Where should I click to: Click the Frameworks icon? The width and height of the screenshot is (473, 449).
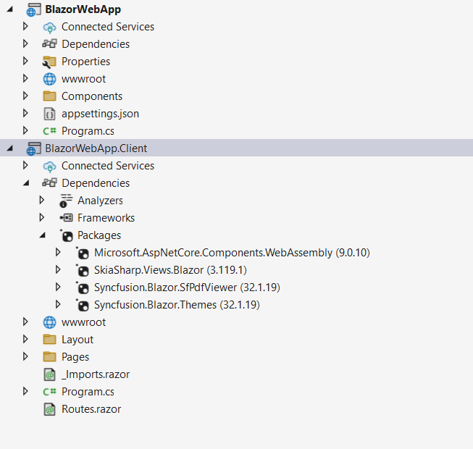pos(66,218)
